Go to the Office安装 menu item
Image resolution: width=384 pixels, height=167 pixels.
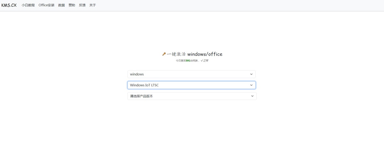(x=46, y=5)
